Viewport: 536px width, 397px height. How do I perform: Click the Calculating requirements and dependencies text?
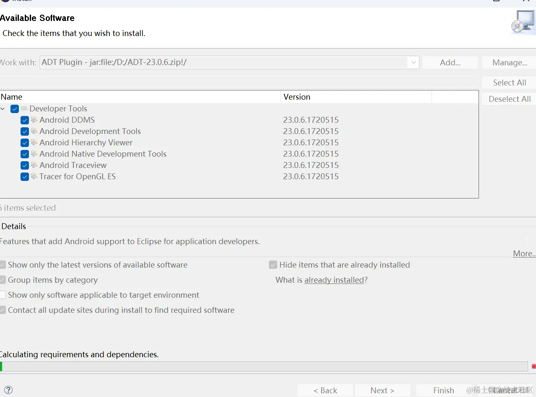click(79, 355)
